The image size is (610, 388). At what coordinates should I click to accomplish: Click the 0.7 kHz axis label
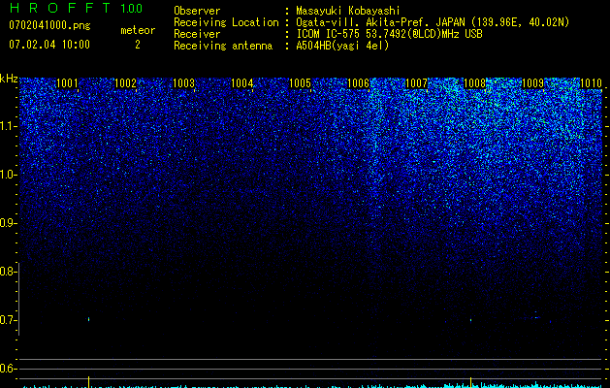7,320
